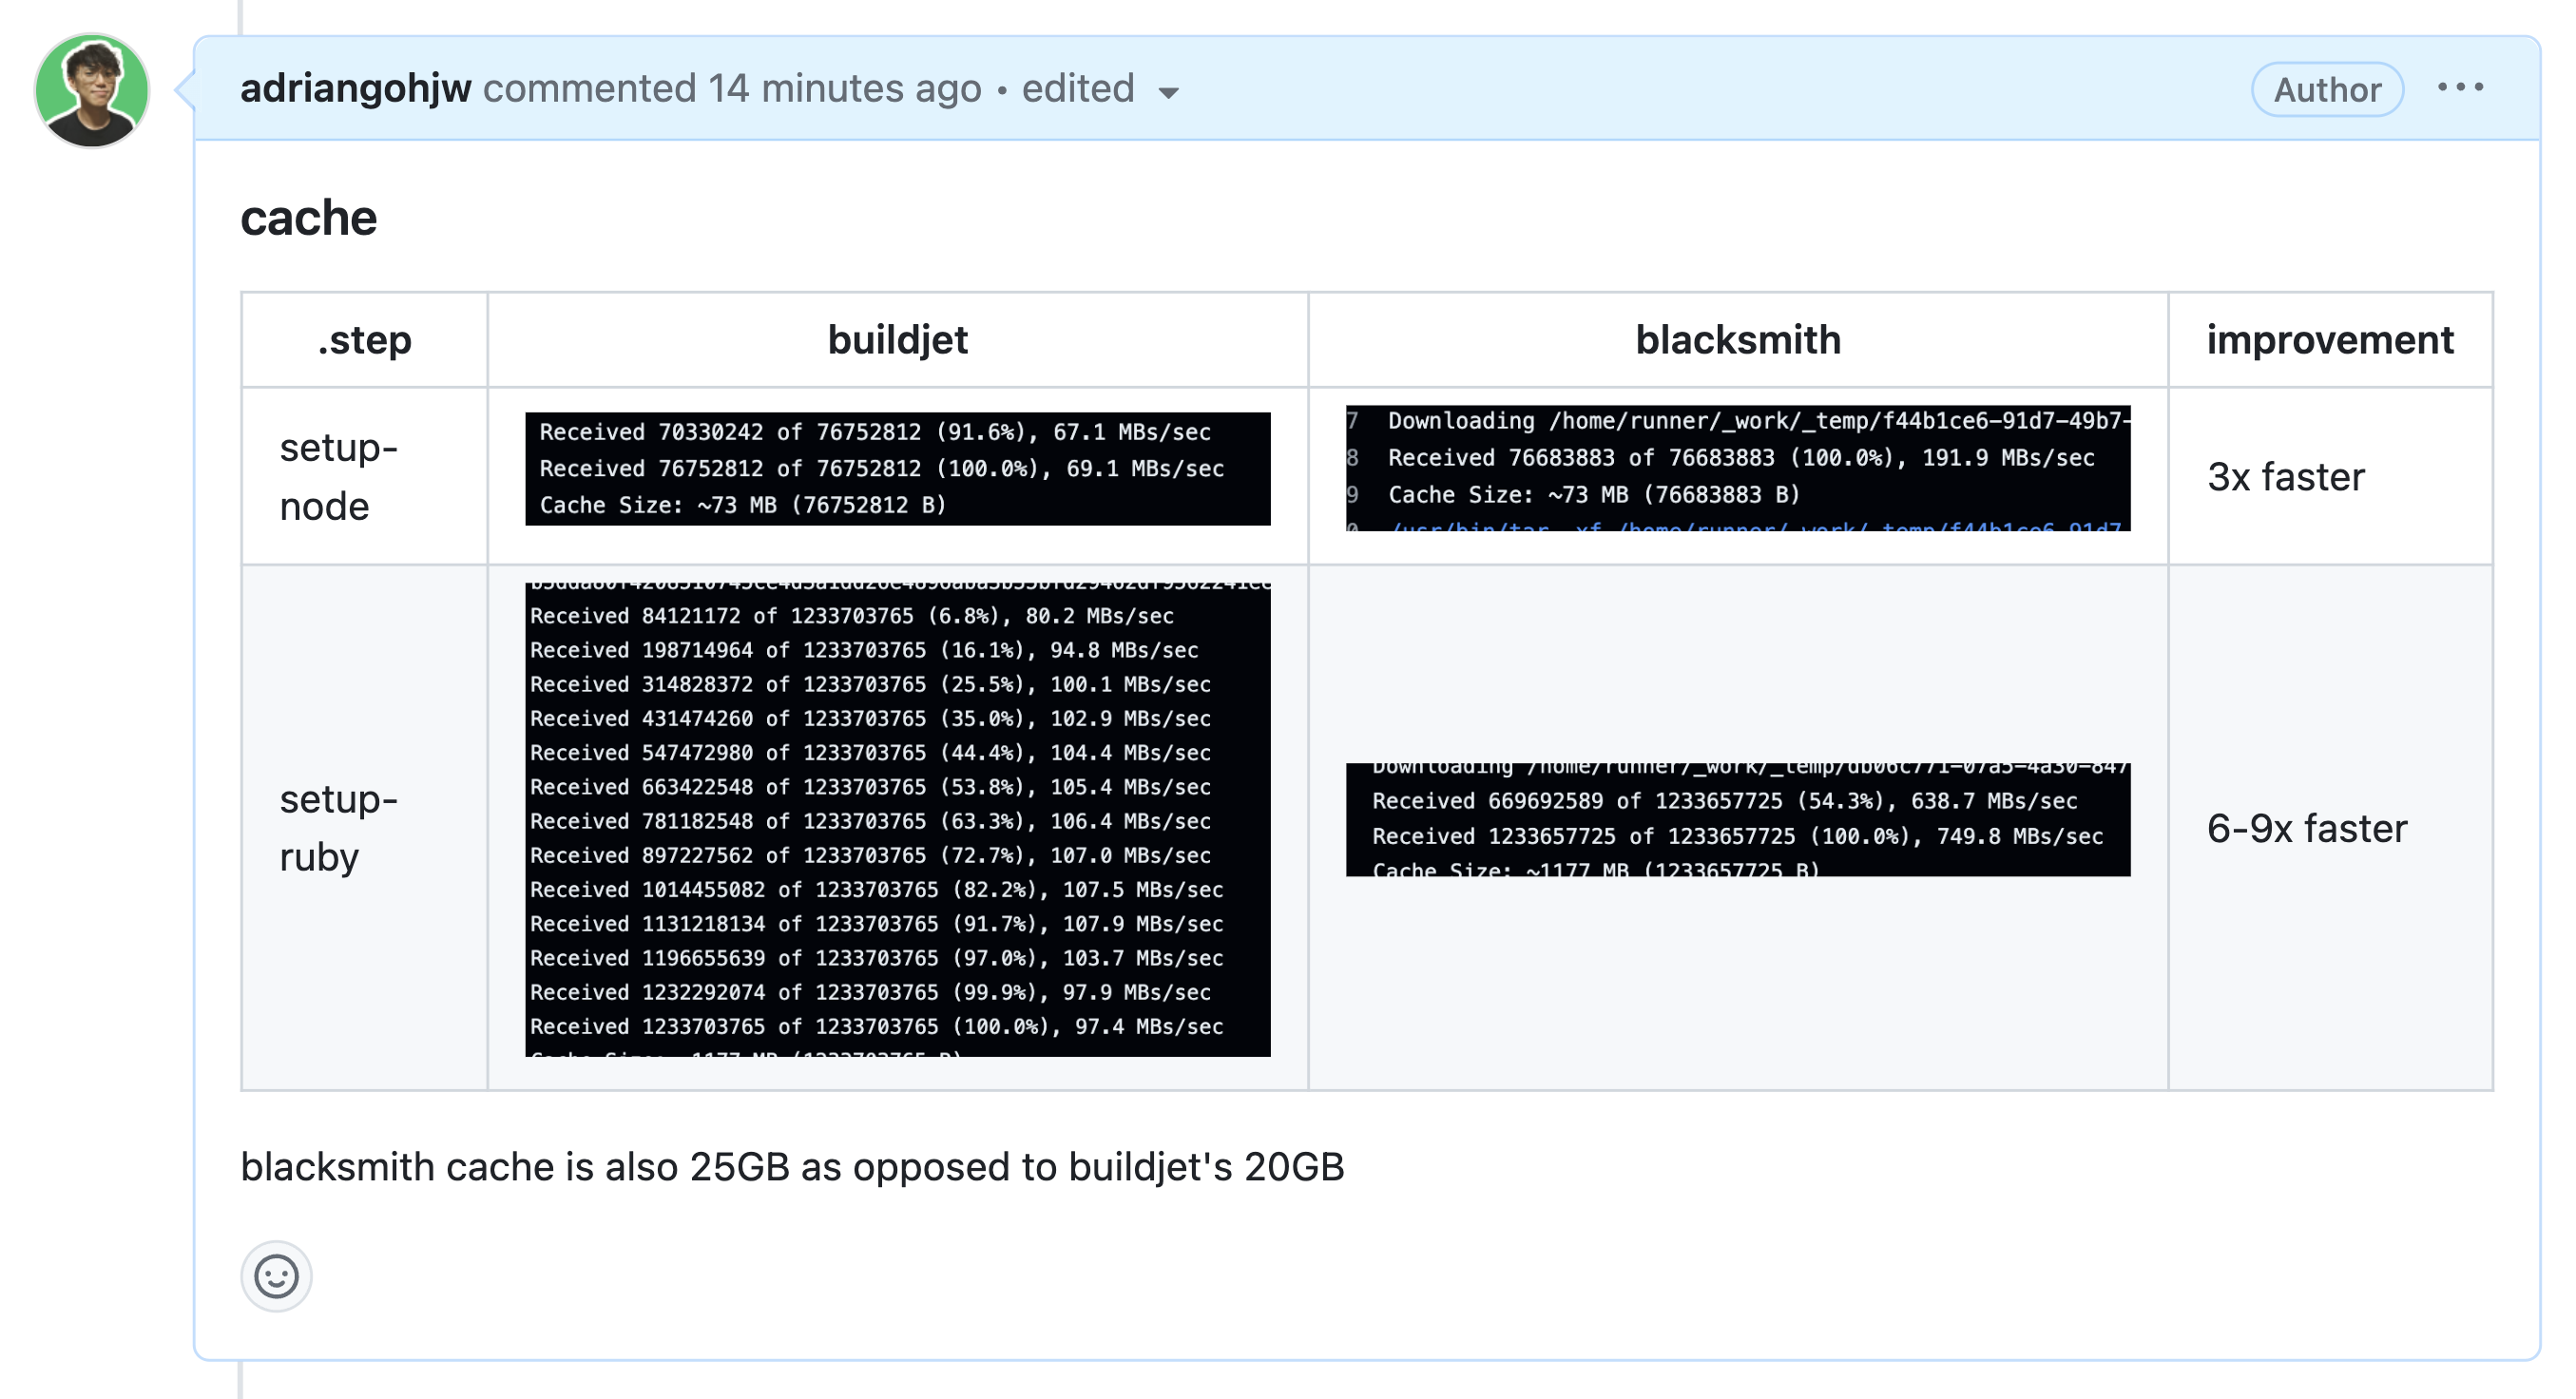Click the 'setup-node' step cell

(x=338, y=477)
